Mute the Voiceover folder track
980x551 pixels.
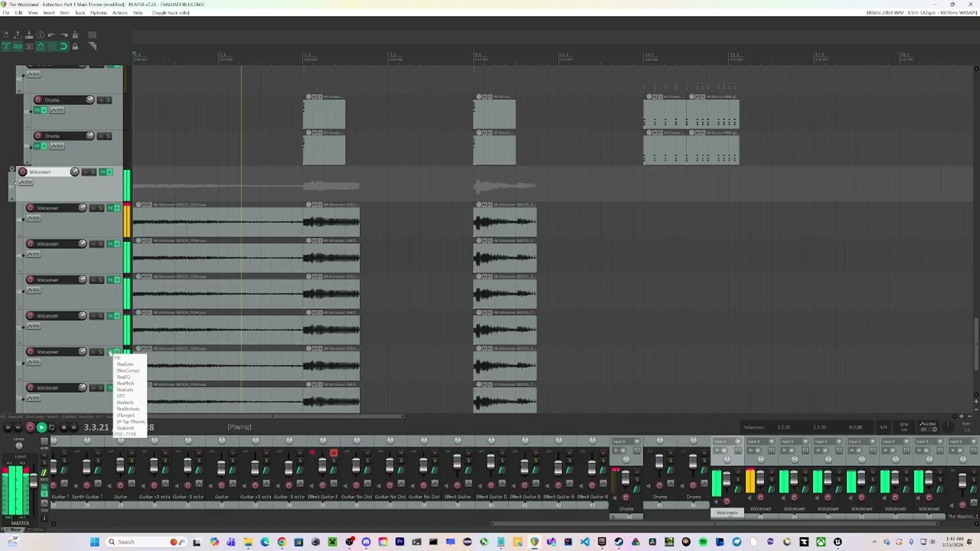(85, 172)
